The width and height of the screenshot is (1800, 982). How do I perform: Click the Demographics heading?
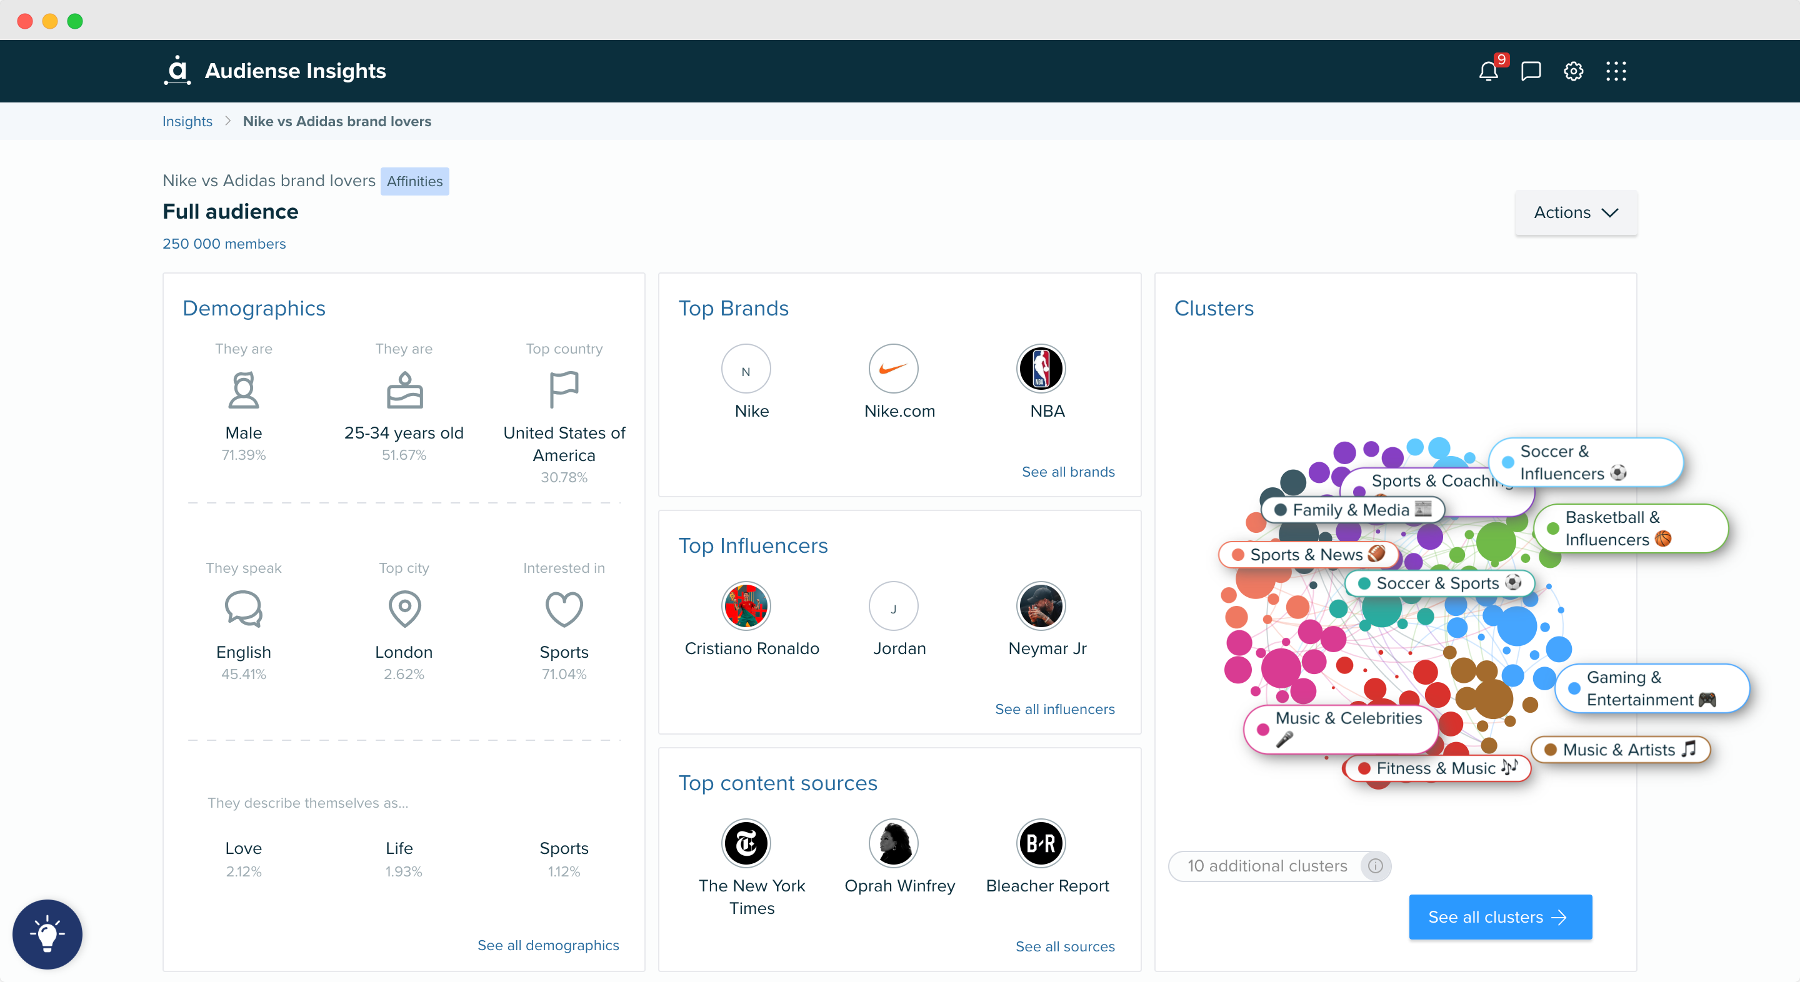pyautogui.click(x=254, y=309)
